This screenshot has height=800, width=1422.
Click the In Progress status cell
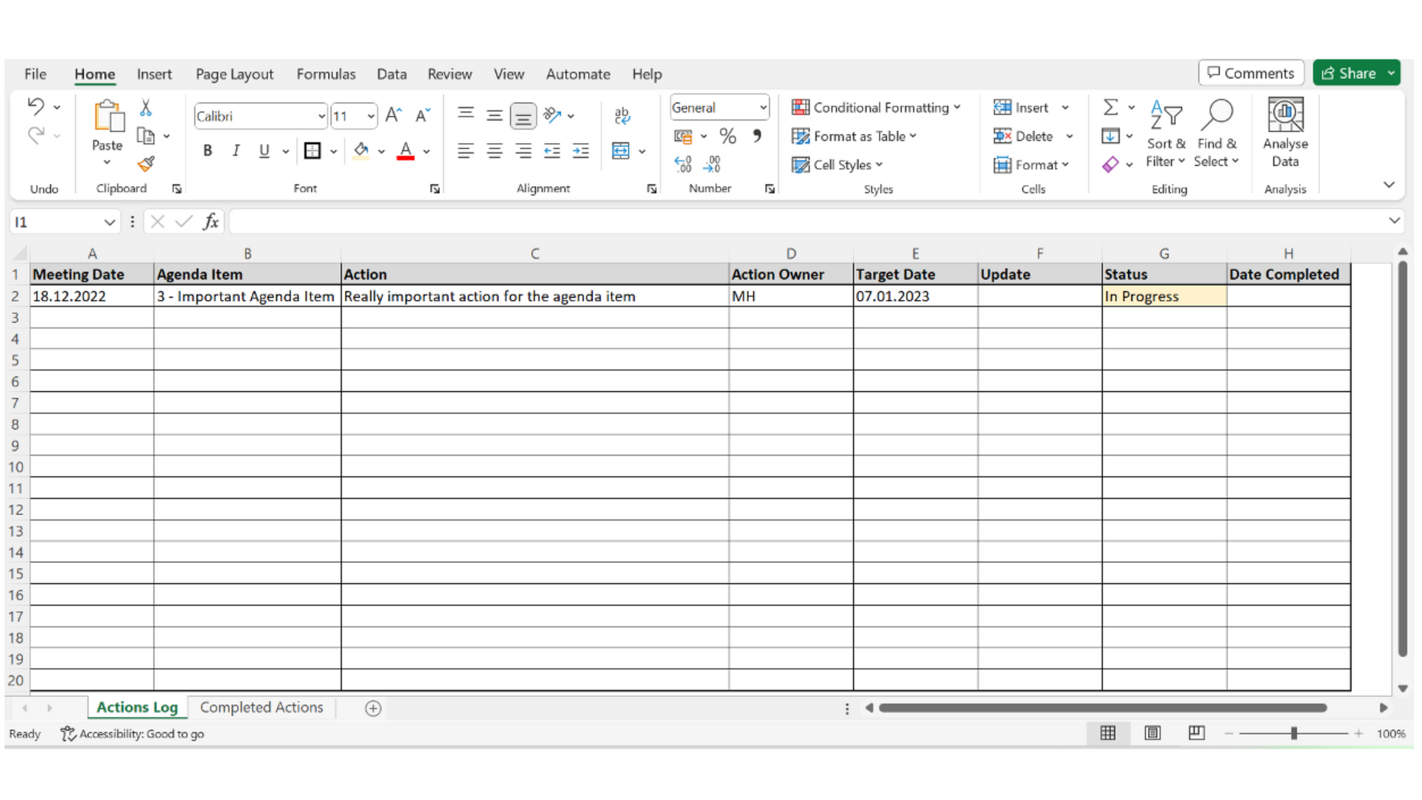(x=1164, y=296)
